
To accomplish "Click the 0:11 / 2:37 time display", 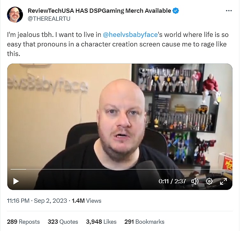I will coord(172,181).
